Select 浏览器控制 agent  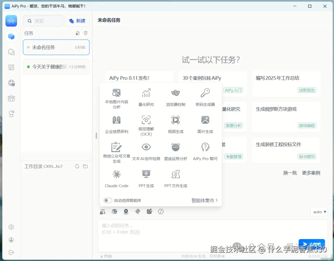coord(176,97)
